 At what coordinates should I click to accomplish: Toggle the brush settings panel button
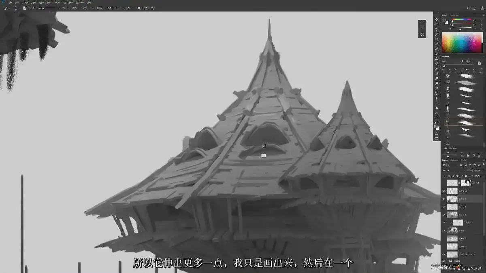point(25,8)
